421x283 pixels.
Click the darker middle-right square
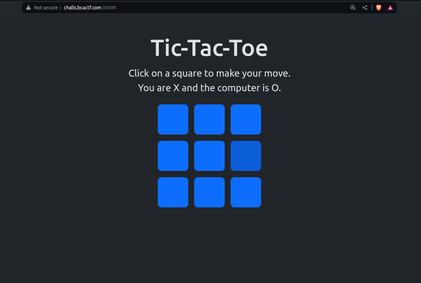pos(246,156)
